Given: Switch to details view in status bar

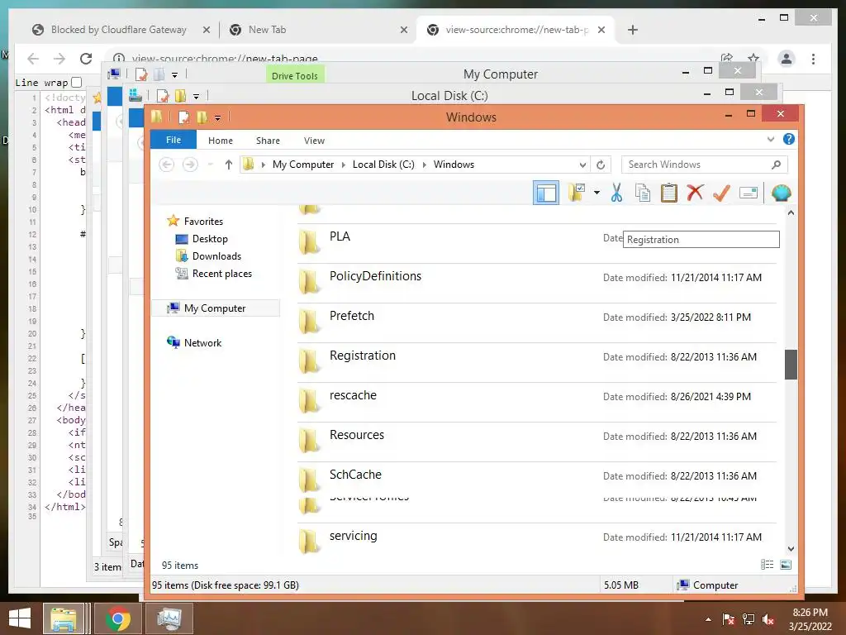Looking at the screenshot, I should 767,565.
